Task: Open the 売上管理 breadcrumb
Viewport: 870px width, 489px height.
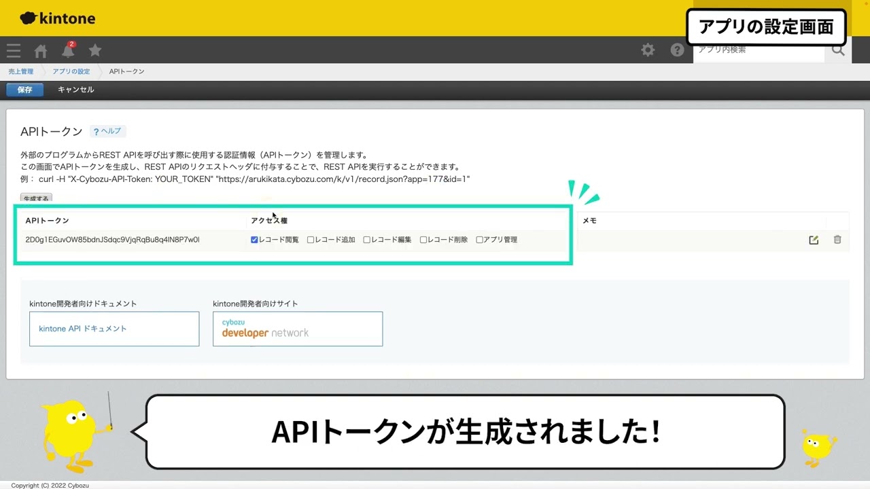Action: coord(21,71)
